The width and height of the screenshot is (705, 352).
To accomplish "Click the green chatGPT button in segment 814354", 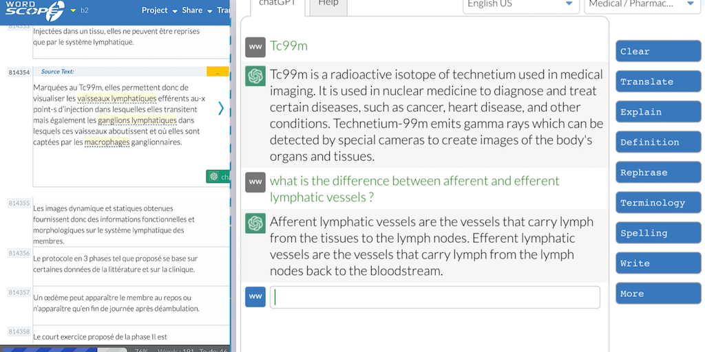I will 218,177.
